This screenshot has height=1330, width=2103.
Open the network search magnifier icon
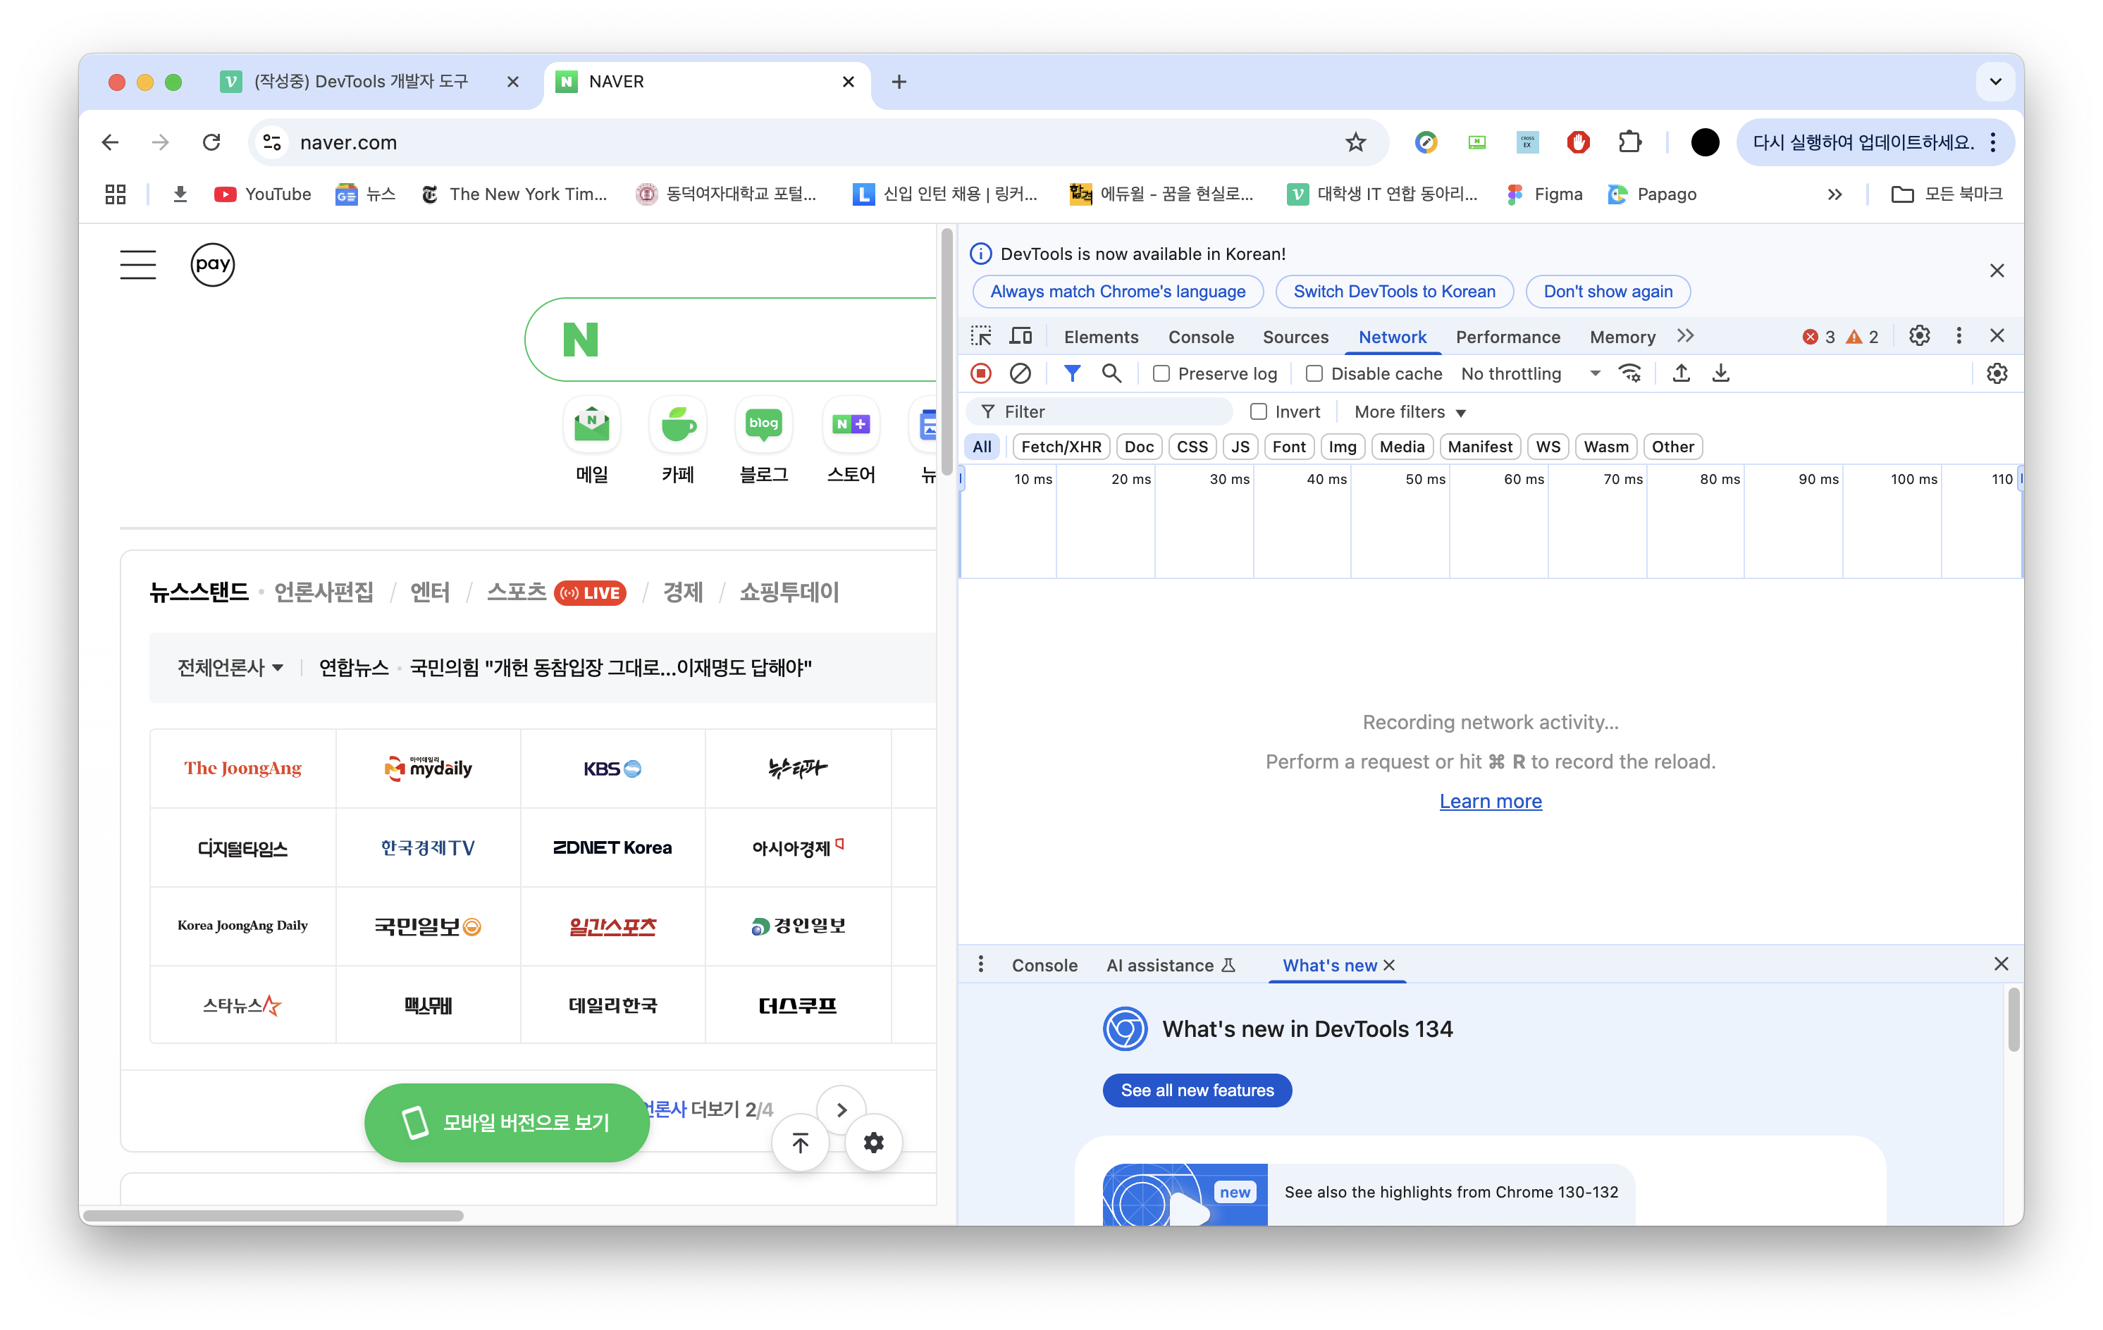[x=1111, y=373]
